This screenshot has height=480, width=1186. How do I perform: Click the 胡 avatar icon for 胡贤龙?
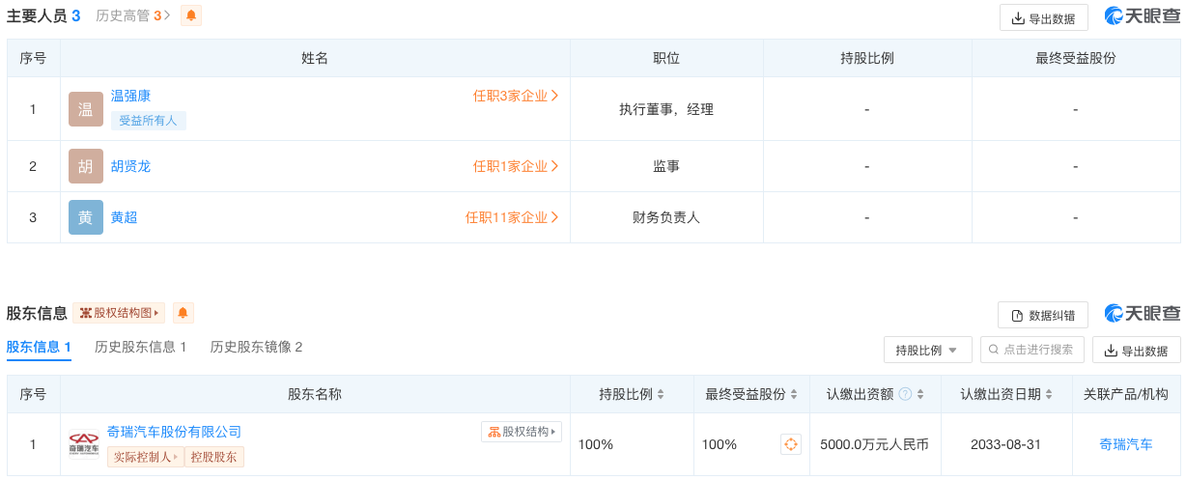pos(86,166)
